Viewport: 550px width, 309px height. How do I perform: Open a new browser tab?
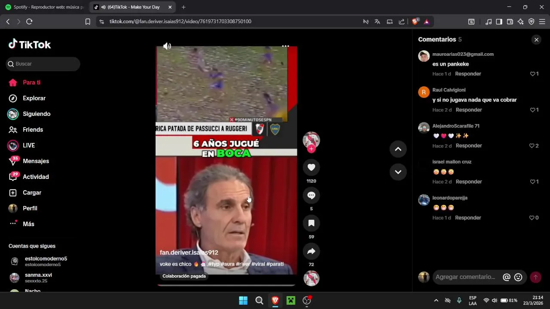tap(183, 7)
